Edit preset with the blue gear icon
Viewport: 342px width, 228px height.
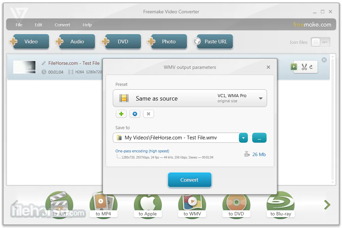tap(135, 114)
